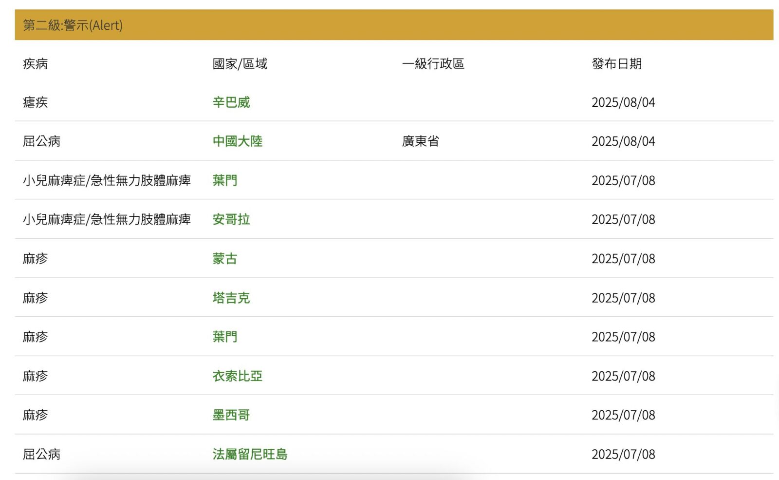Open 葉門 link in the polio row

(224, 180)
